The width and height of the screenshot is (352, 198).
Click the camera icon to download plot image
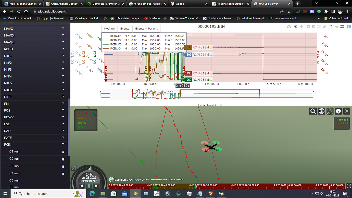coord(289,27)
